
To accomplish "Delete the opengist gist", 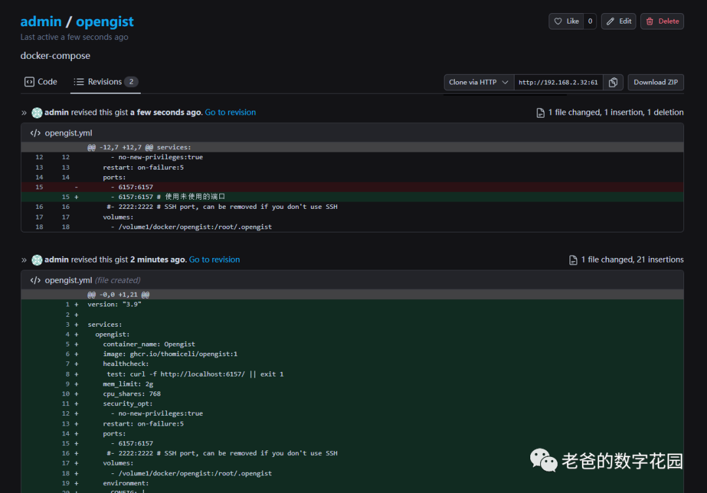I will pos(662,21).
